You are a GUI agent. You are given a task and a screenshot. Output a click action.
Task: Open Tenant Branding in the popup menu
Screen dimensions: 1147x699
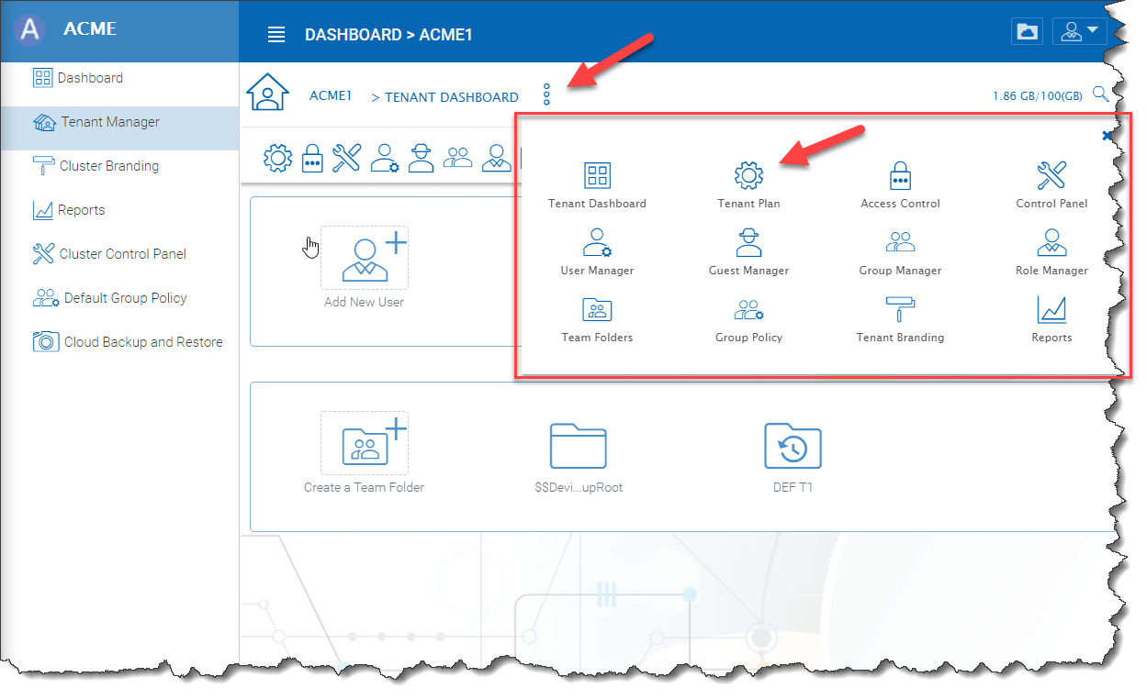point(900,320)
